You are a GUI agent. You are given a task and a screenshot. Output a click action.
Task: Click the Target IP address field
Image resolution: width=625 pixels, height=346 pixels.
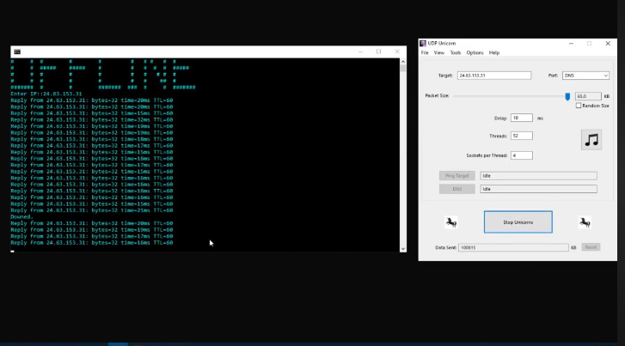tap(494, 76)
